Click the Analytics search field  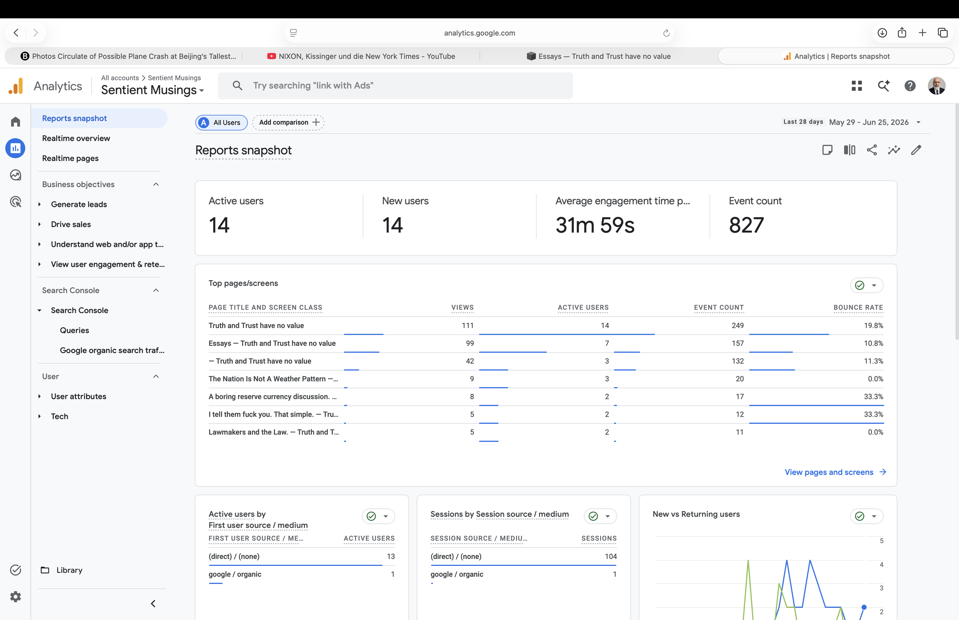(395, 86)
